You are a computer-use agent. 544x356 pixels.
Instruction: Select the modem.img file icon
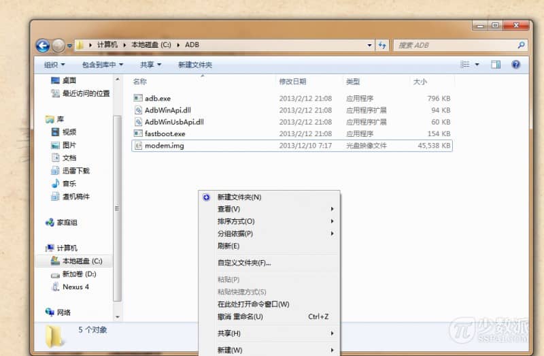138,146
